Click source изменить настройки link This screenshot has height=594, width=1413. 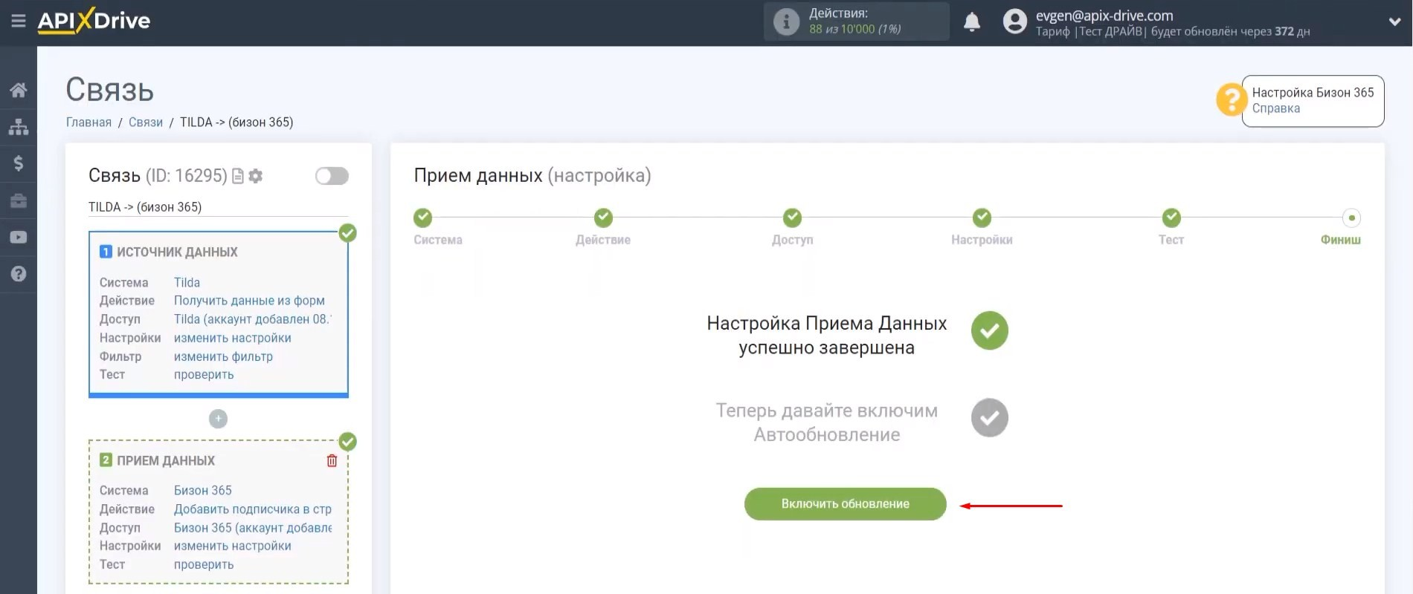click(x=233, y=338)
